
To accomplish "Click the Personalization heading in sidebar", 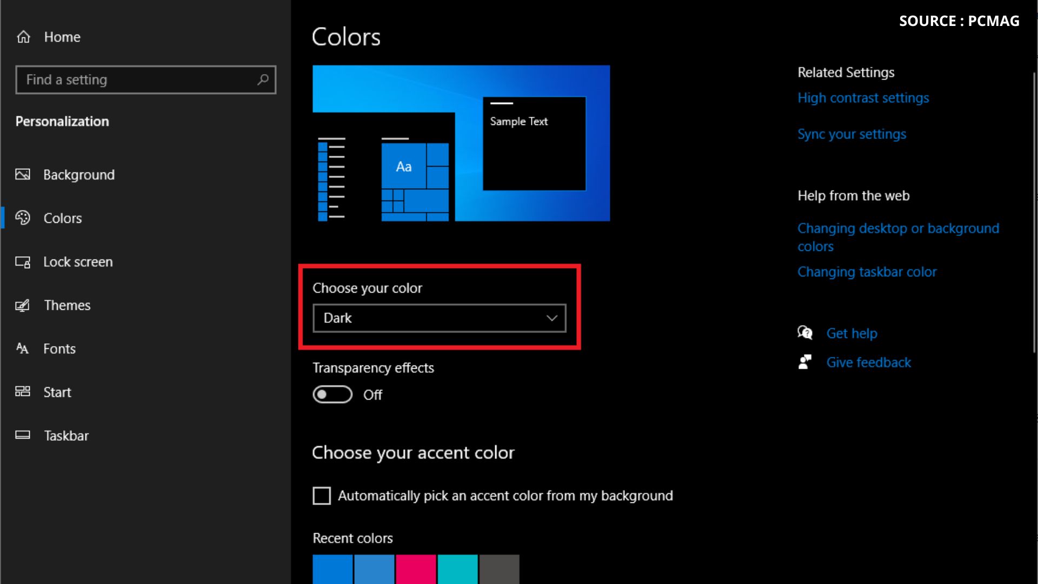I will point(62,121).
